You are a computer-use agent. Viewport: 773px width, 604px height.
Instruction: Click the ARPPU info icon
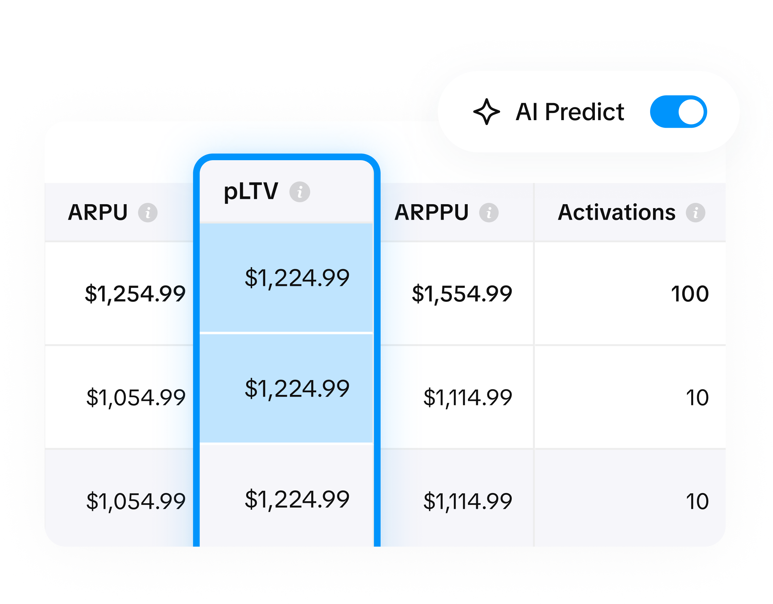pos(490,213)
